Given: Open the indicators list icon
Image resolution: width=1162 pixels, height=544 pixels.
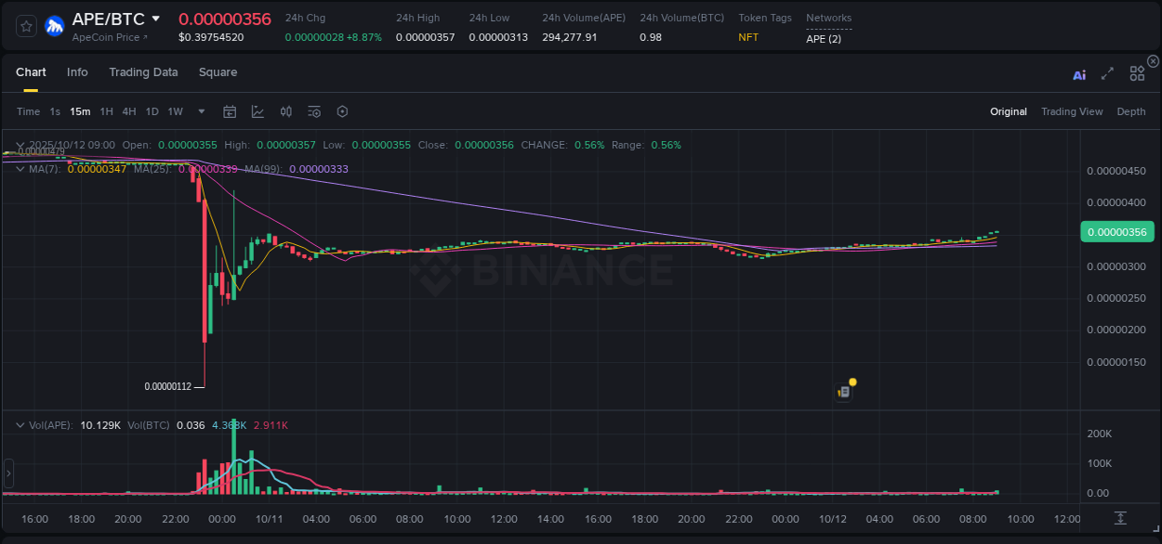Looking at the screenshot, I should (313, 111).
